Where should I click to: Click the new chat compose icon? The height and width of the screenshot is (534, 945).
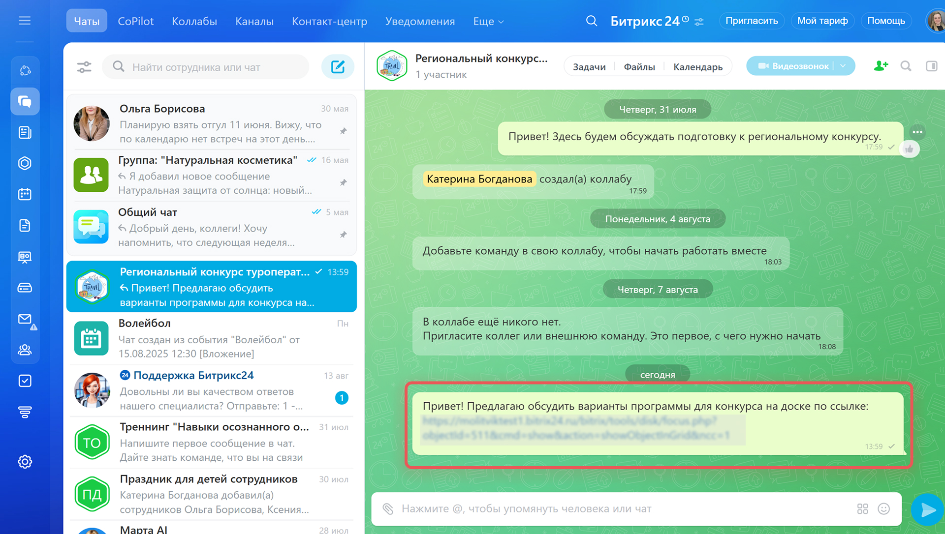tap(338, 67)
